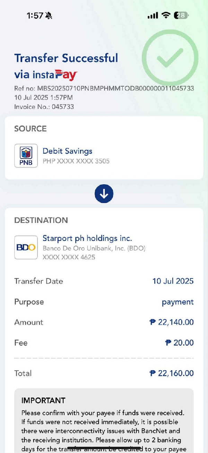Tap the Transfer Date value 10 Jul 2025
Image resolution: width=208 pixels, height=453 pixels.
[173, 281]
